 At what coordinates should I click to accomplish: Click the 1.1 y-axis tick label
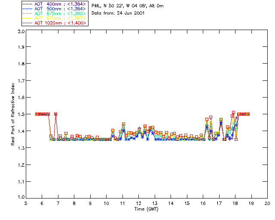click(x=21, y=182)
